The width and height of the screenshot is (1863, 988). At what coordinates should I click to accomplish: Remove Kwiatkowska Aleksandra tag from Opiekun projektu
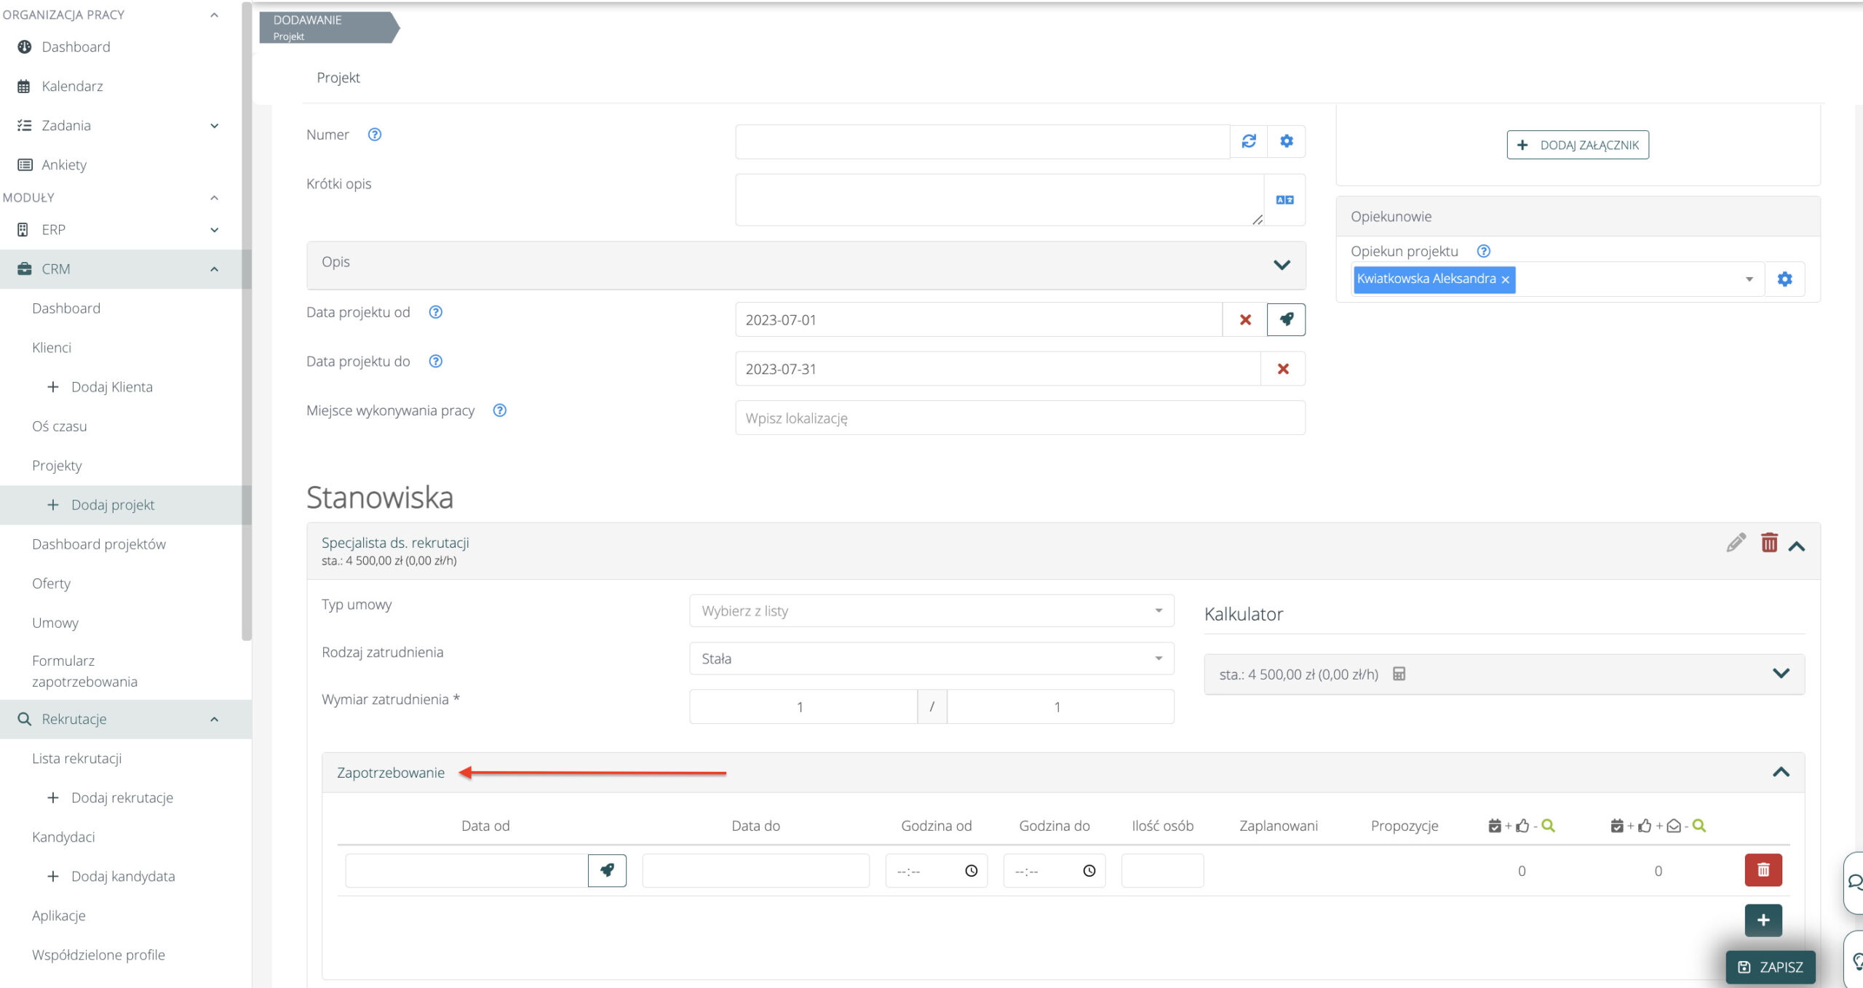click(x=1505, y=280)
